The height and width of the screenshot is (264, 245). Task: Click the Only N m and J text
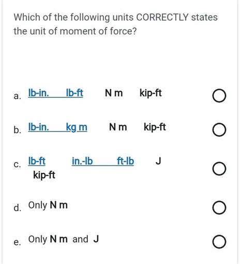(x=64, y=240)
